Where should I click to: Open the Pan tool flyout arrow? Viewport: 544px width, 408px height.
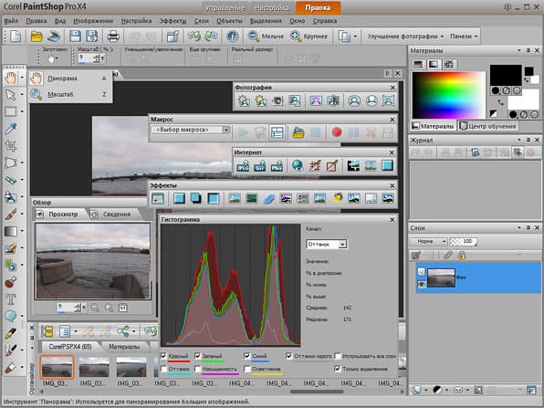pyautogui.click(x=22, y=78)
